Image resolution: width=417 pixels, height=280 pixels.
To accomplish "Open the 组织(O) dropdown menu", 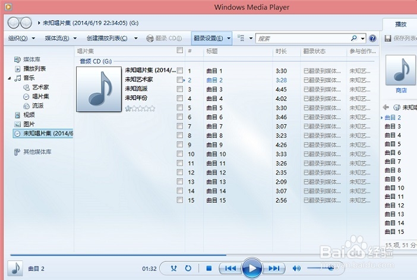I will 21,38.
